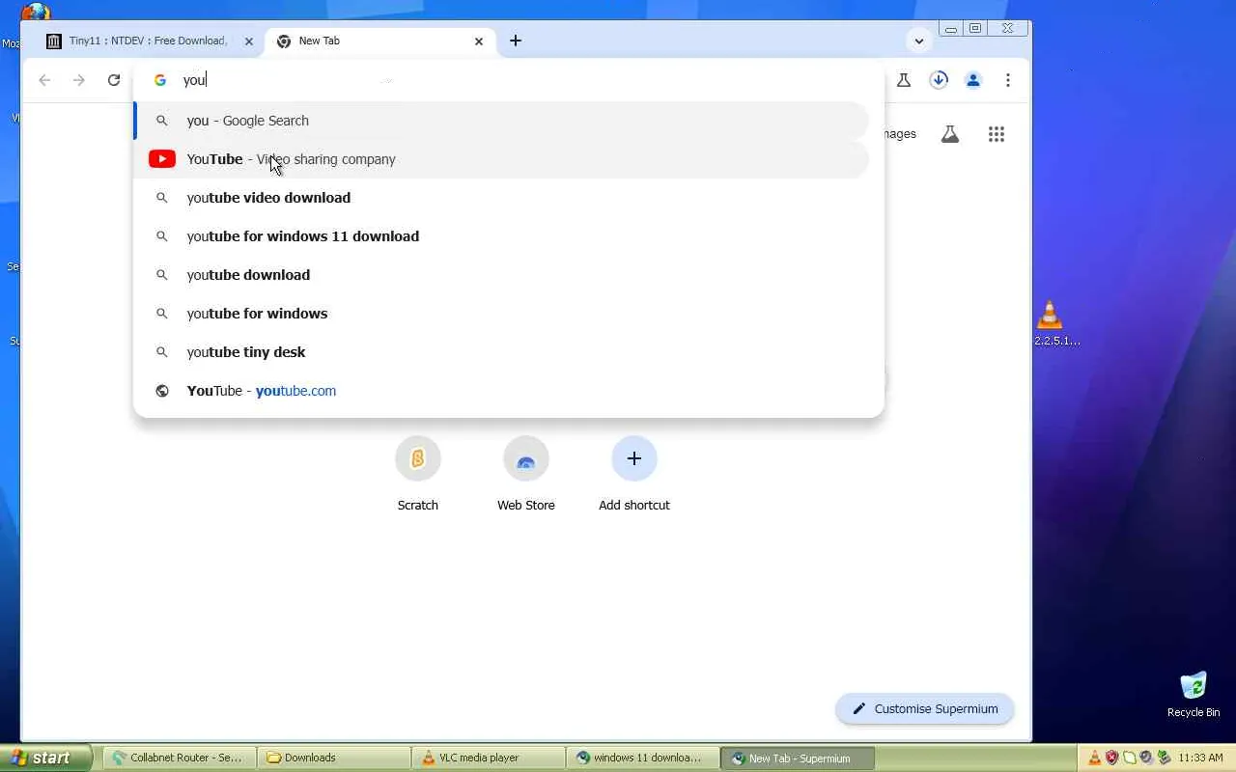The image size is (1236, 772).
Task: Pick 'youtube for windows 11 download' suggestion
Action: pyautogui.click(x=502, y=236)
